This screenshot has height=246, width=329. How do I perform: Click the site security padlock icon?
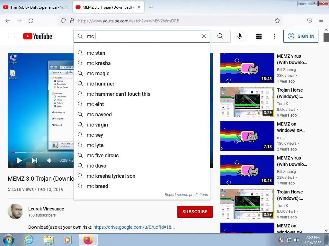(x=72, y=21)
